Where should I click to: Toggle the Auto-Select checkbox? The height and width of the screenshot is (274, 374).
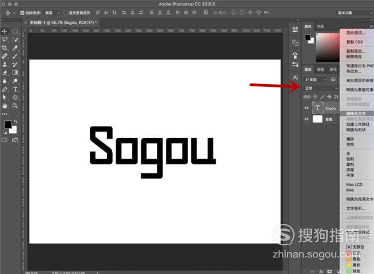22,13
